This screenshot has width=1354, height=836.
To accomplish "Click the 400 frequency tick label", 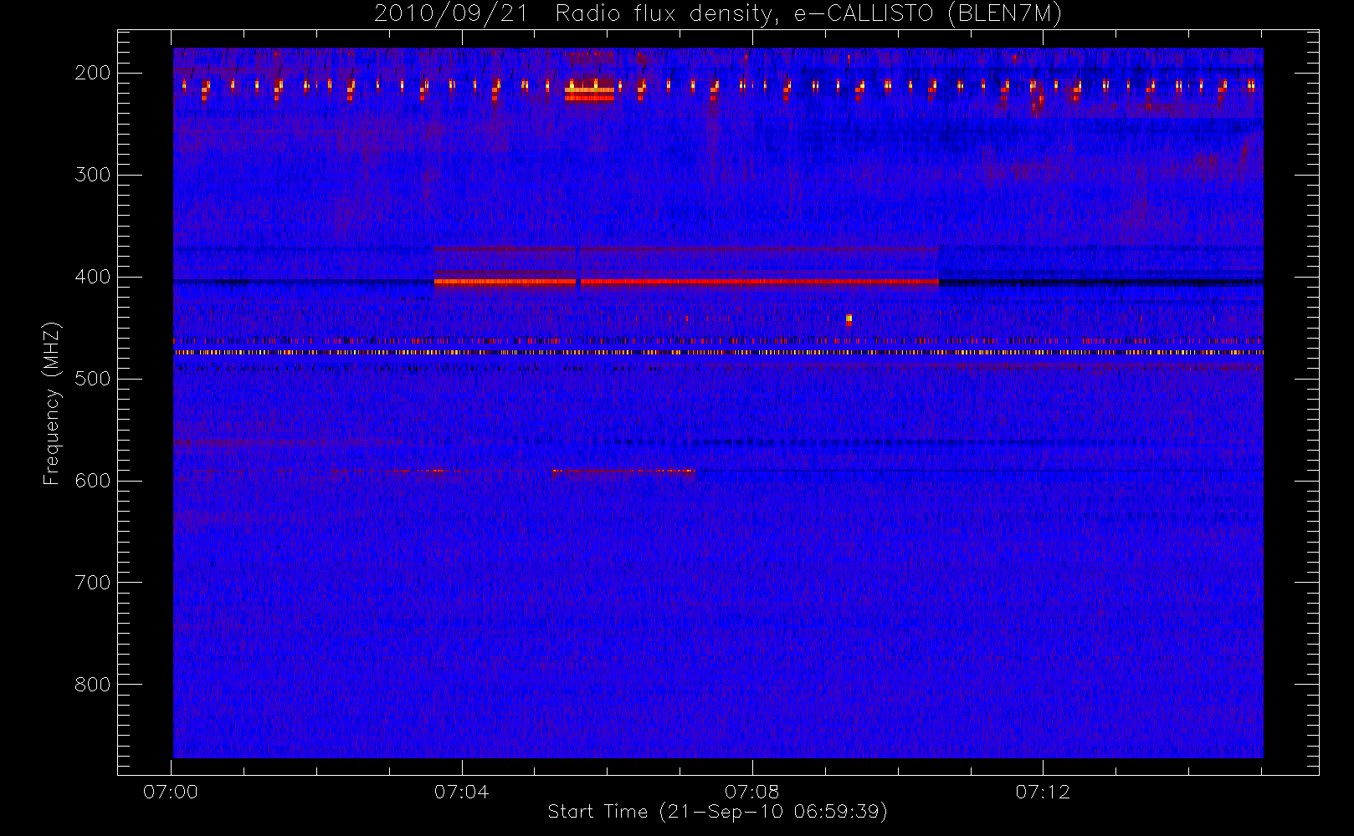I will point(92,277).
